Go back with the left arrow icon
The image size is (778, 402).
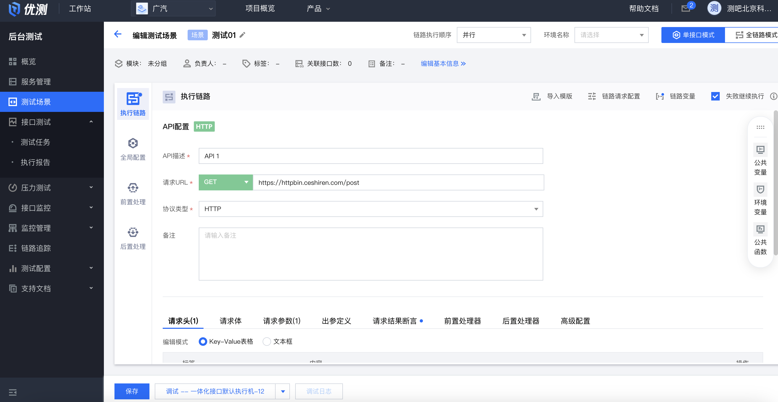118,34
